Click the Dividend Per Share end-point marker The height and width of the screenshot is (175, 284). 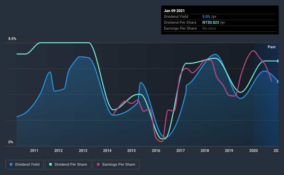278,61
